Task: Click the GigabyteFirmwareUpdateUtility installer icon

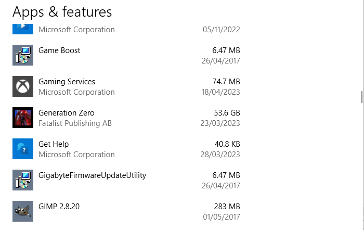Action: point(23,180)
